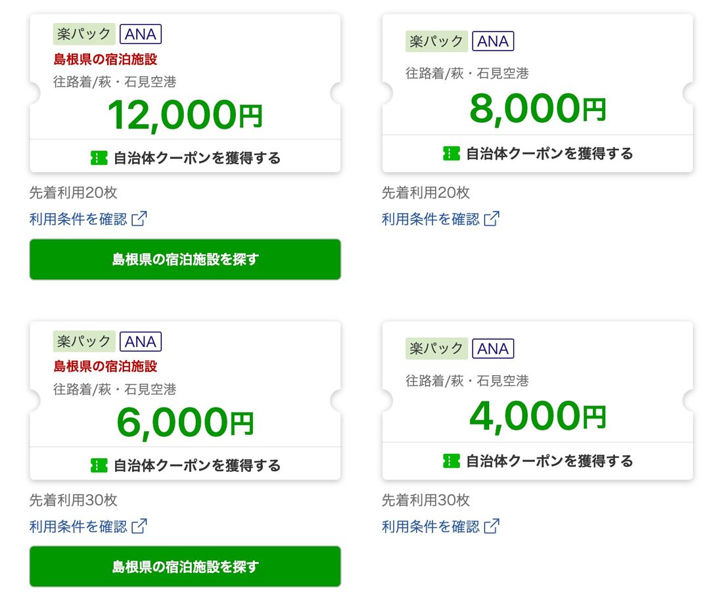Click the ANA badge on the 12,000円 card
The height and width of the screenshot is (598, 723).
click(141, 34)
